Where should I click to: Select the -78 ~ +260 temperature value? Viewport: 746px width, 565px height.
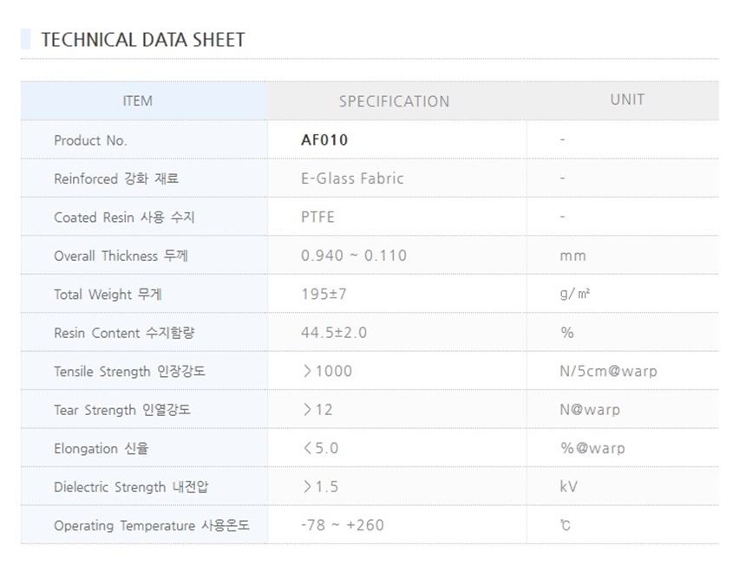(x=342, y=525)
